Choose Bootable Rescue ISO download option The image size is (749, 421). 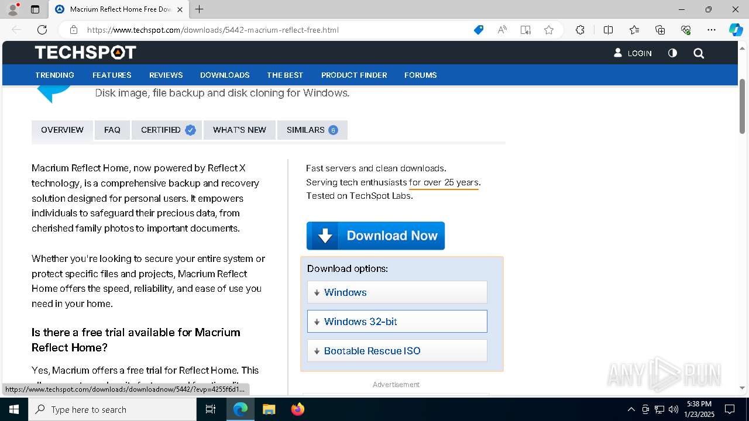point(397,351)
